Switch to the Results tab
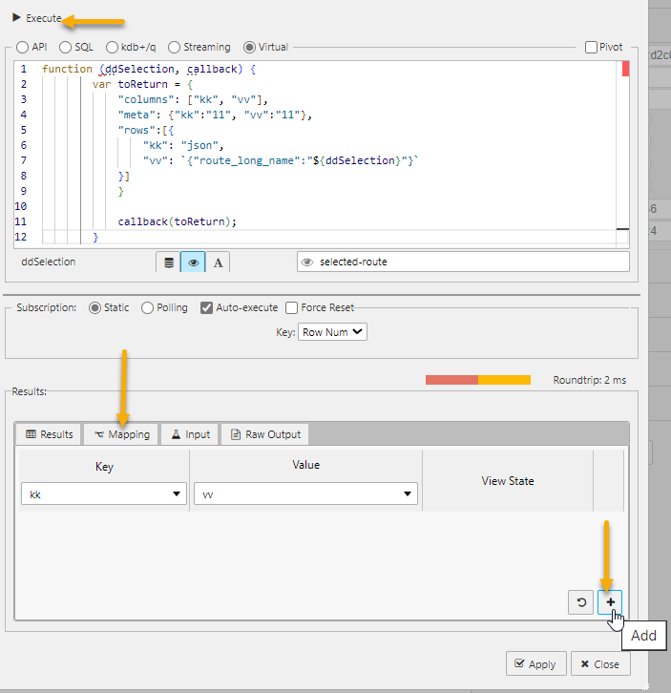 tap(49, 434)
